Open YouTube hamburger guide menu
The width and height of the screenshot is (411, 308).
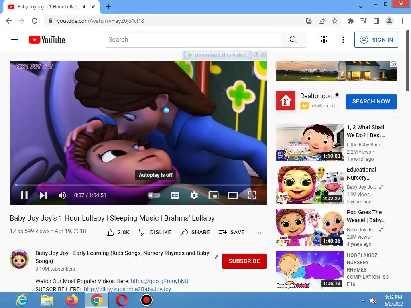(14, 40)
